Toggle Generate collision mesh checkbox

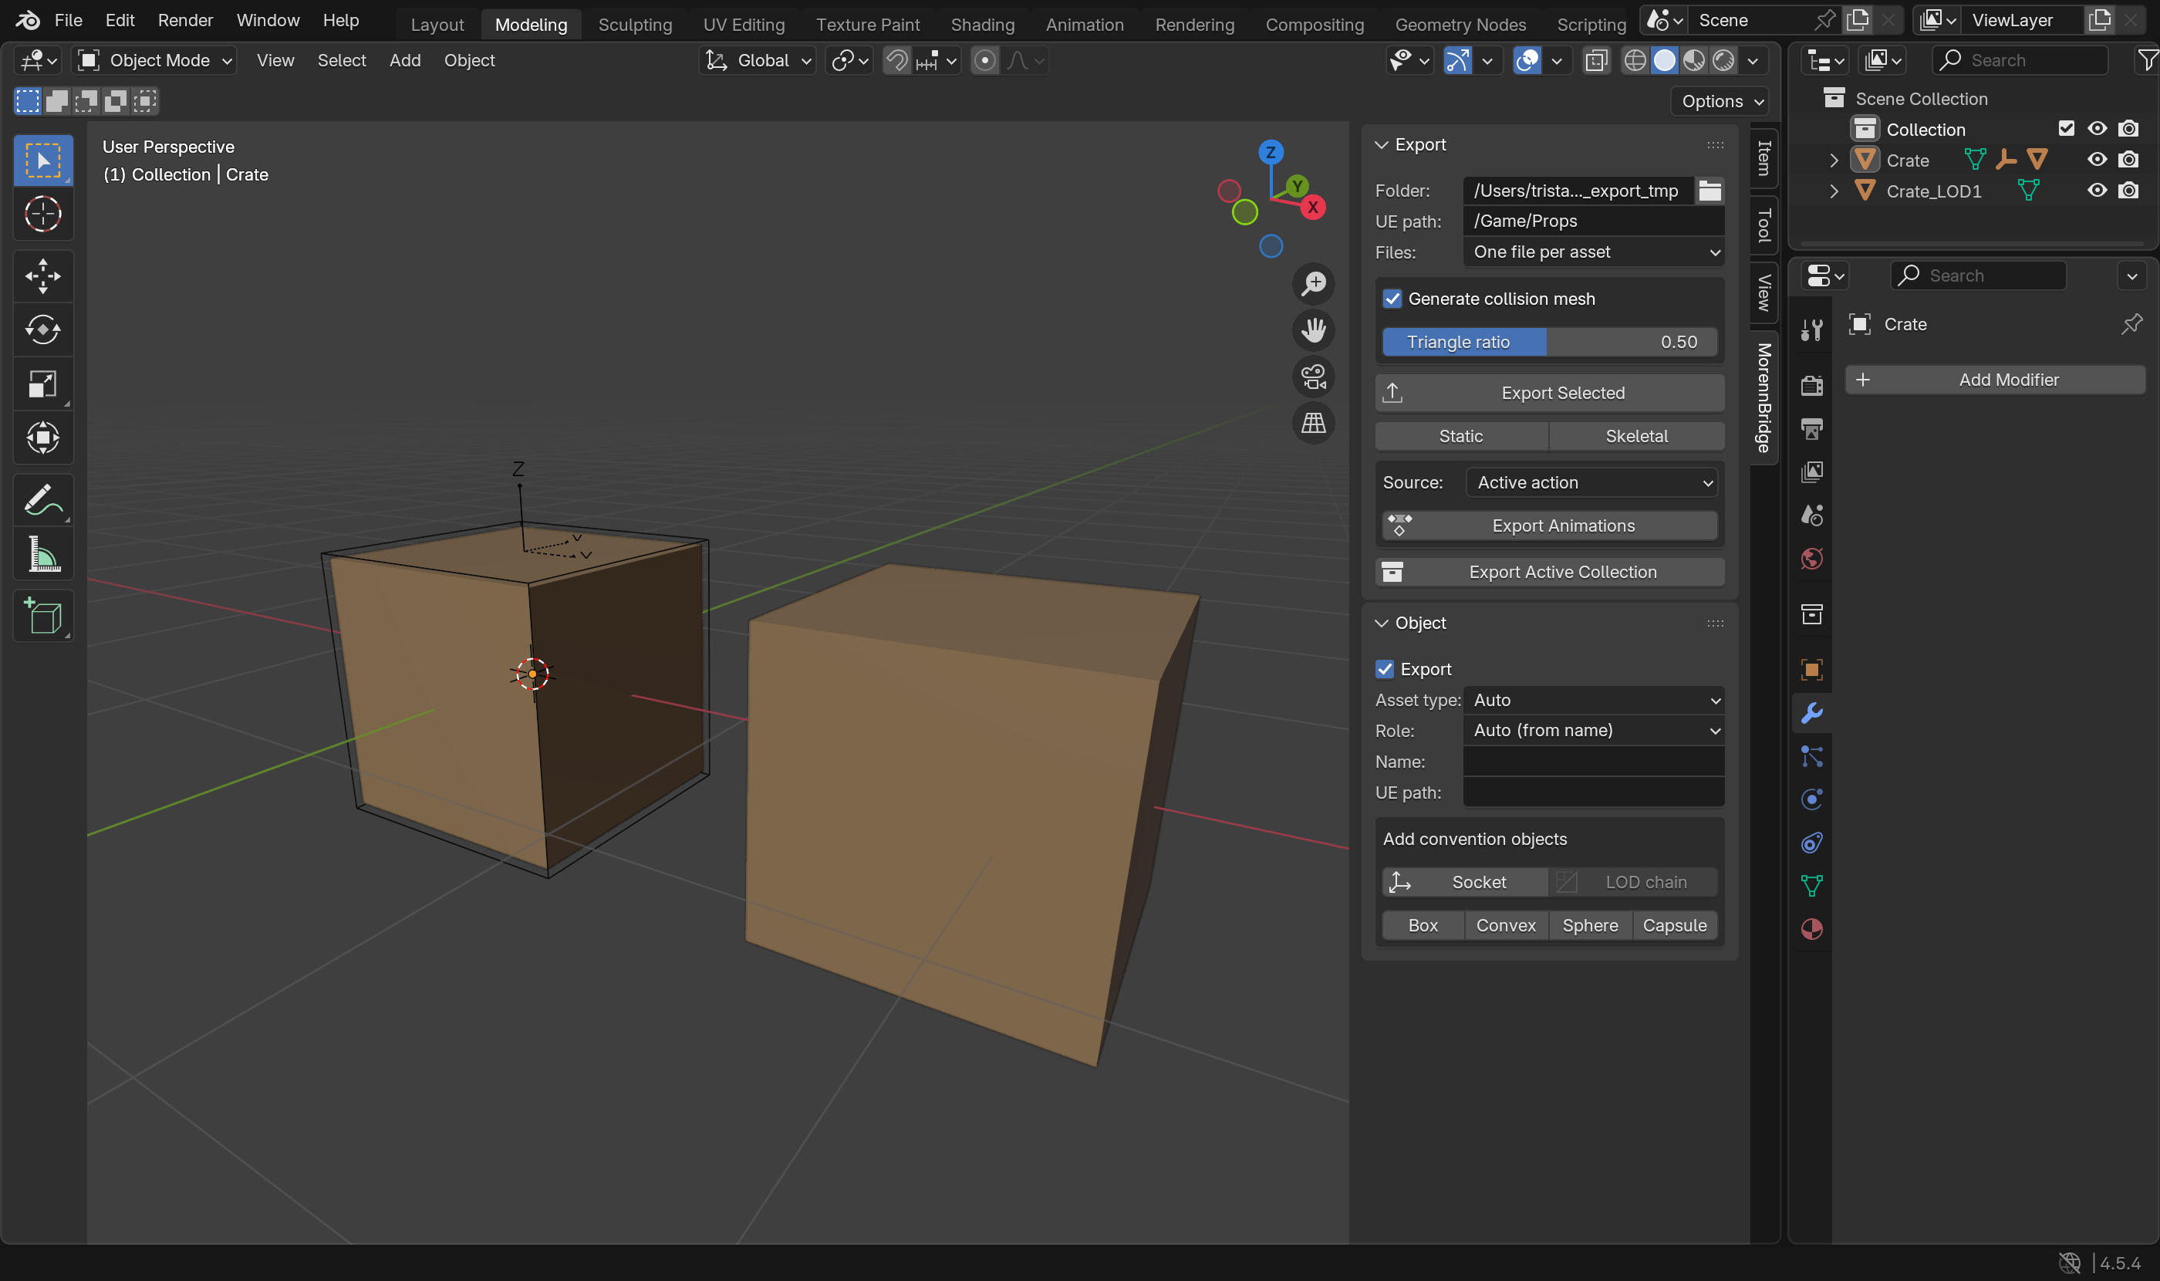[x=1392, y=299]
